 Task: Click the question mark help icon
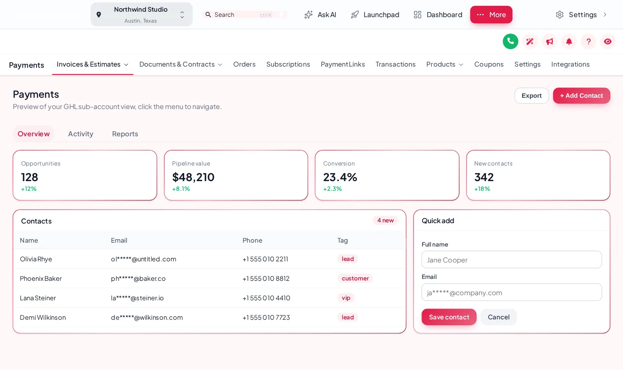(x=588, y=41)
